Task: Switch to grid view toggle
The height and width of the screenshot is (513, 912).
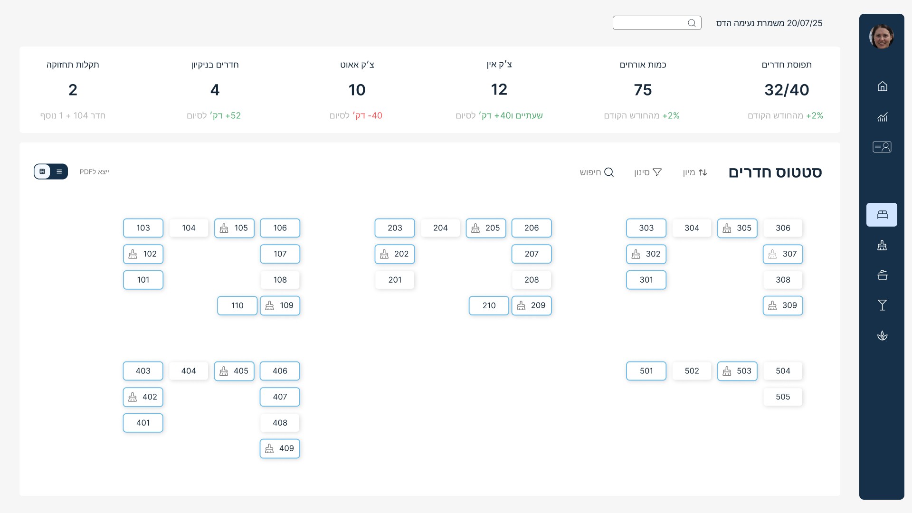Action: (42, 171)
